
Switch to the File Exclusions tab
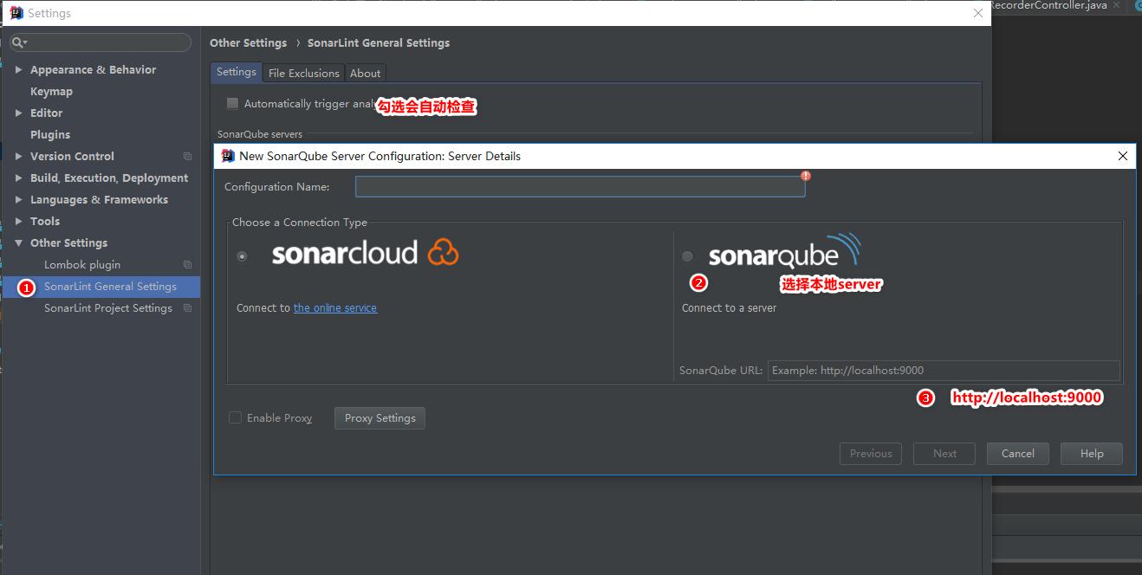(304, 73)
